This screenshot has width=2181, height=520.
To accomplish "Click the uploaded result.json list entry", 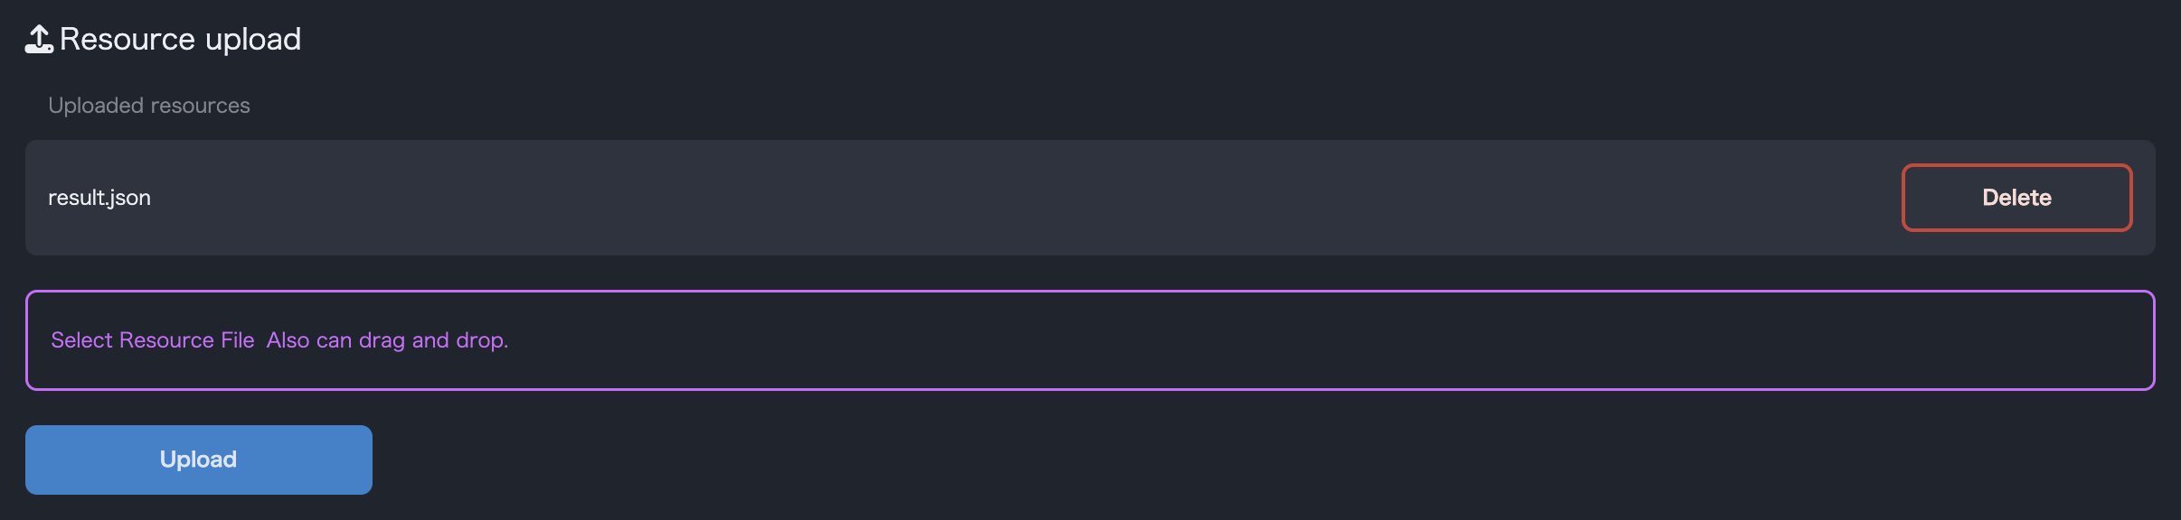I will coord(99,198).
